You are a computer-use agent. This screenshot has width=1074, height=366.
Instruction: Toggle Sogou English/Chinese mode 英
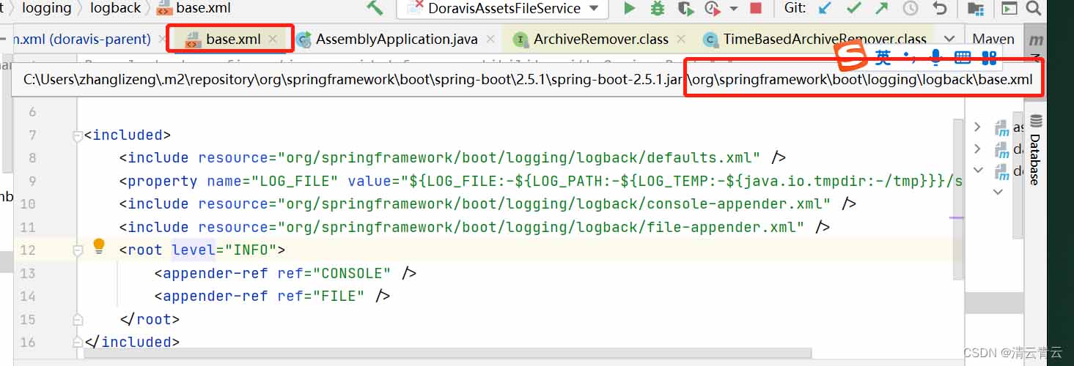click(883, 57)
